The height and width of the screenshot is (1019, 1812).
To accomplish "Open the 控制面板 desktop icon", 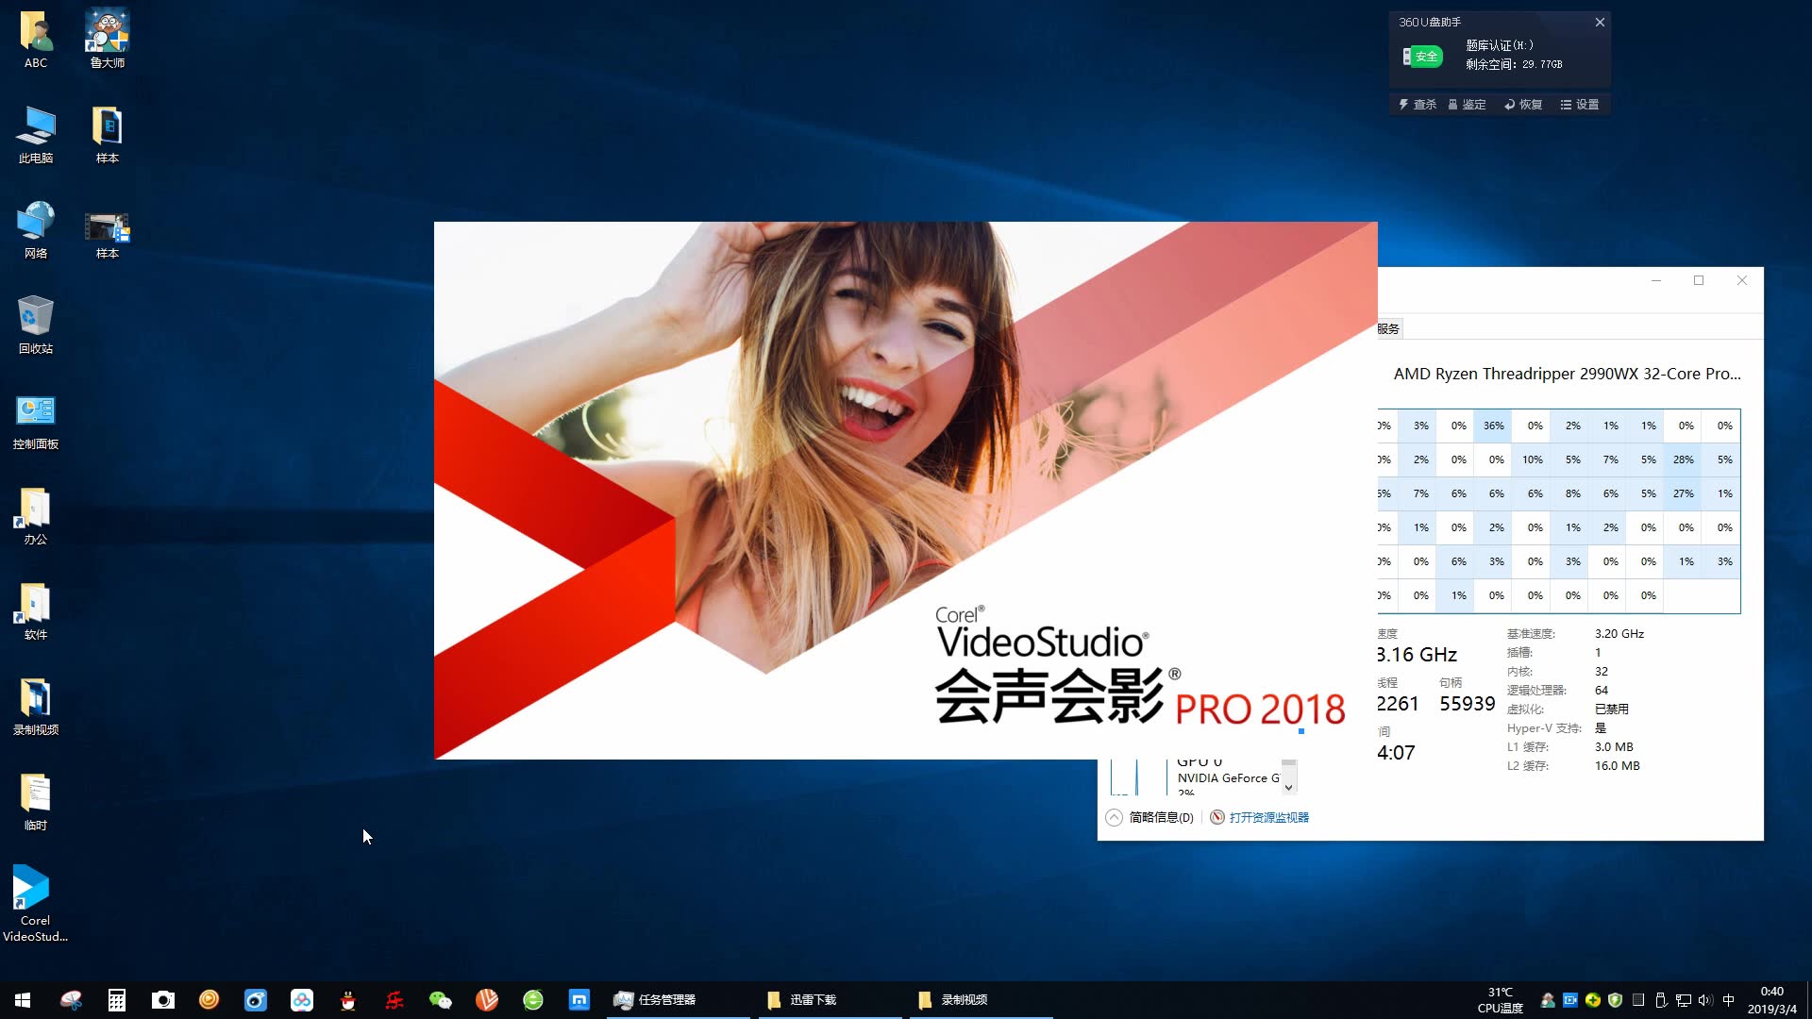I will pyautogui.click(x=36, y=422).
